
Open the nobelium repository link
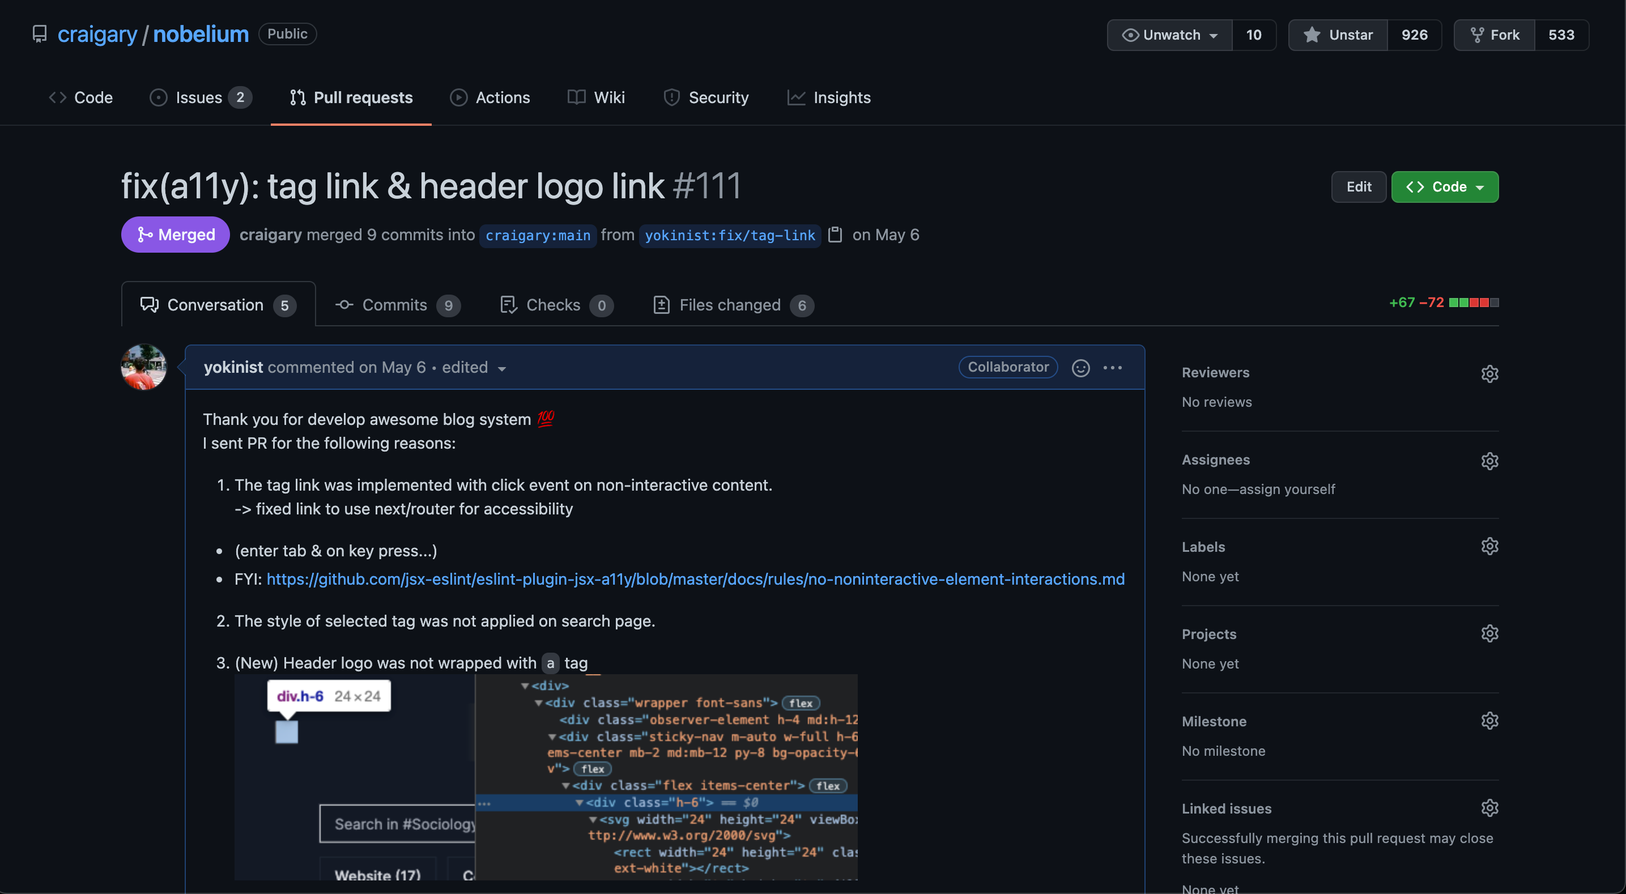[201, 34]
